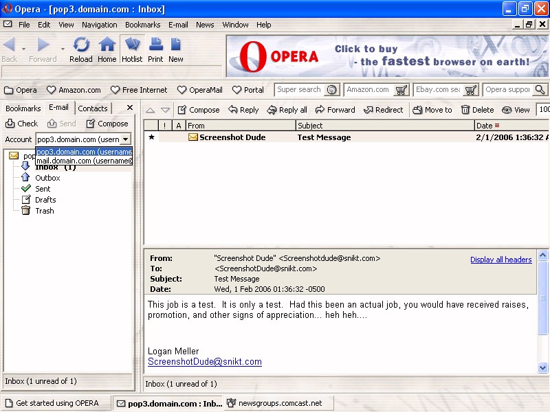Open the Bookmarks menu
The width and height of the screenshot is (550, 412).
pyautogui.click(x=143, y=25)
